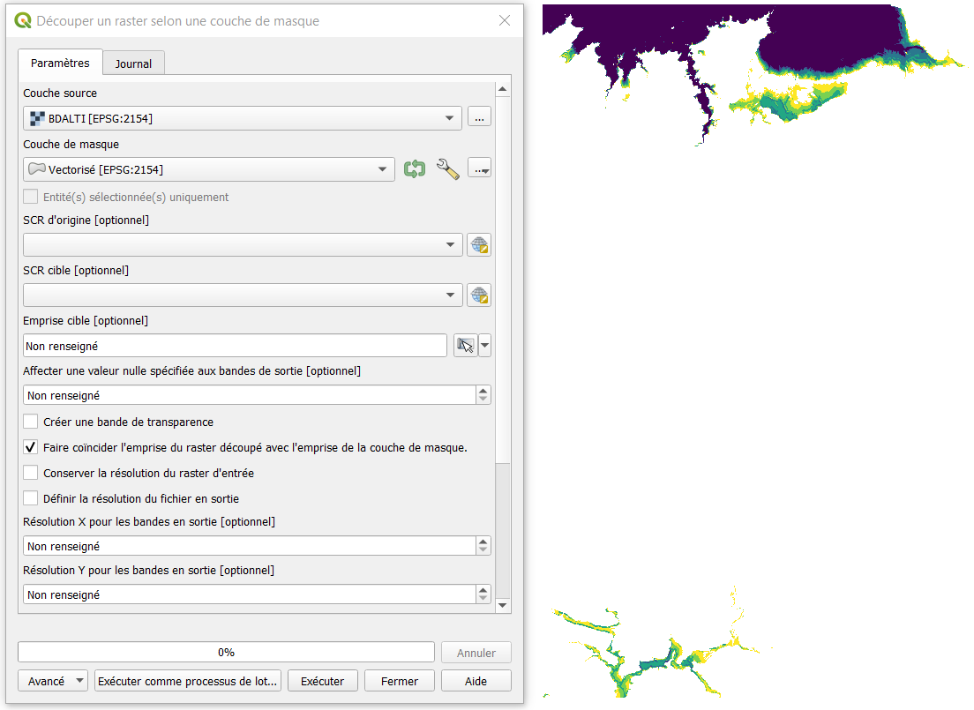Switch to the Journal tab
Screen dimensions: 974x710
pyautogui.click(x=133, y=64)
